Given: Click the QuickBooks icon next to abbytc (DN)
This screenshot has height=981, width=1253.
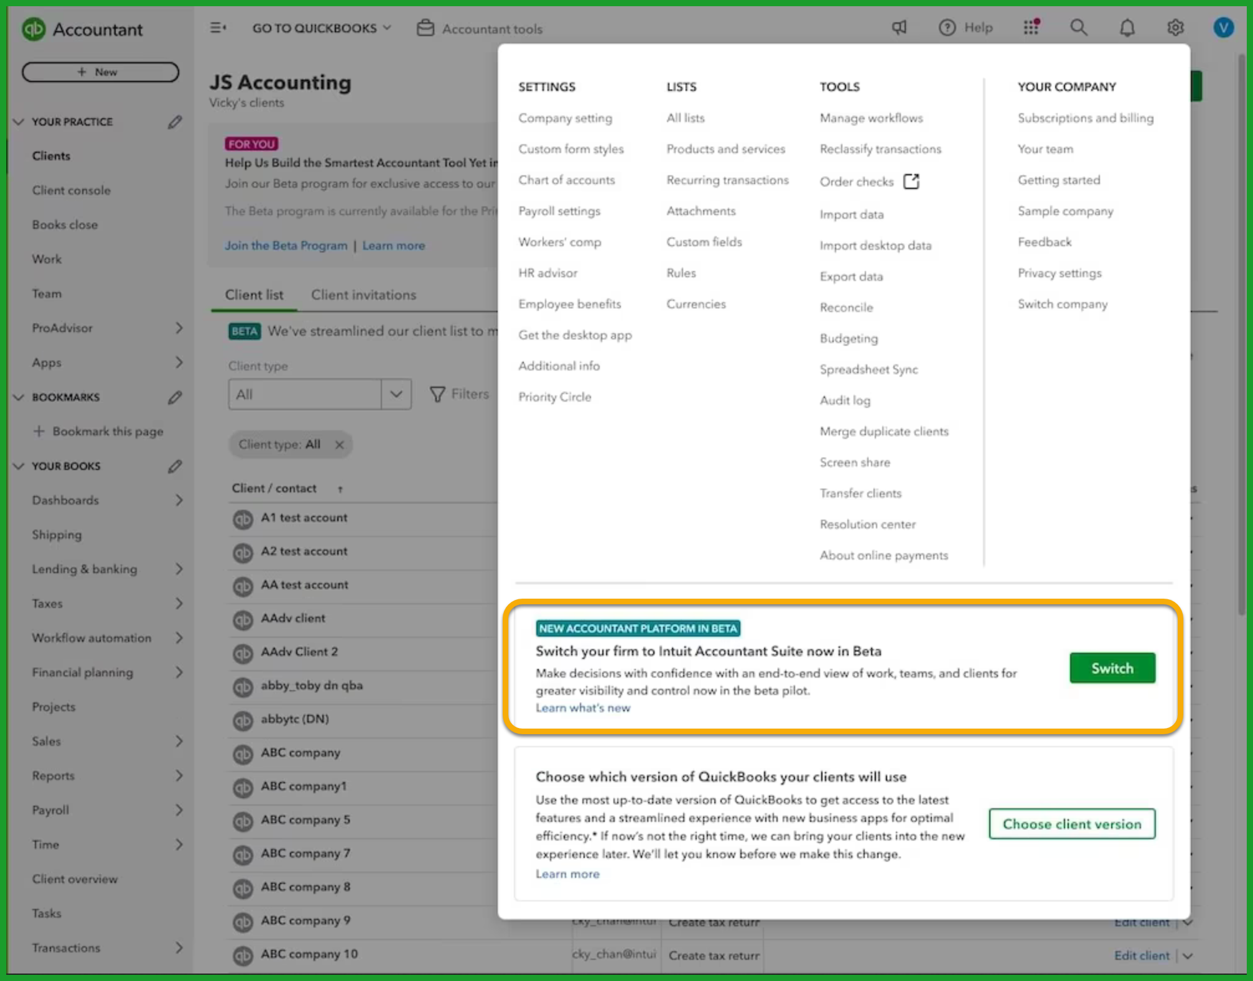Looking at the screenshot, I should (243, 720).
